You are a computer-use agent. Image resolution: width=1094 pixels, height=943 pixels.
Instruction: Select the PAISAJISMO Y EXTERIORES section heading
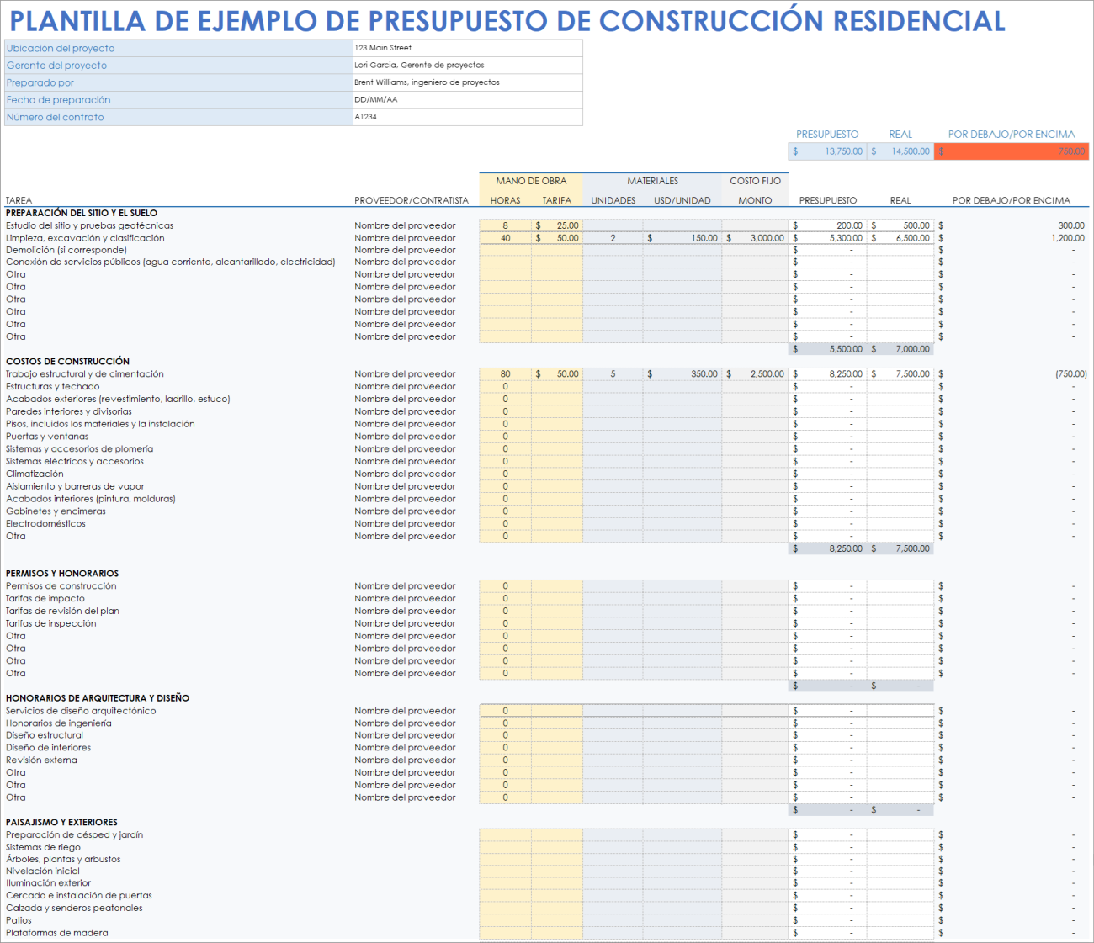tap(61, 822)
